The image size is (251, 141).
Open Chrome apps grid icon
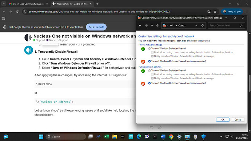tap(4, 19)
